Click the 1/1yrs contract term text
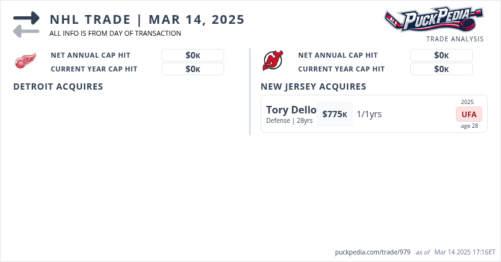The height and width of the screenshot is (262, 501). (x=369, y=114)
